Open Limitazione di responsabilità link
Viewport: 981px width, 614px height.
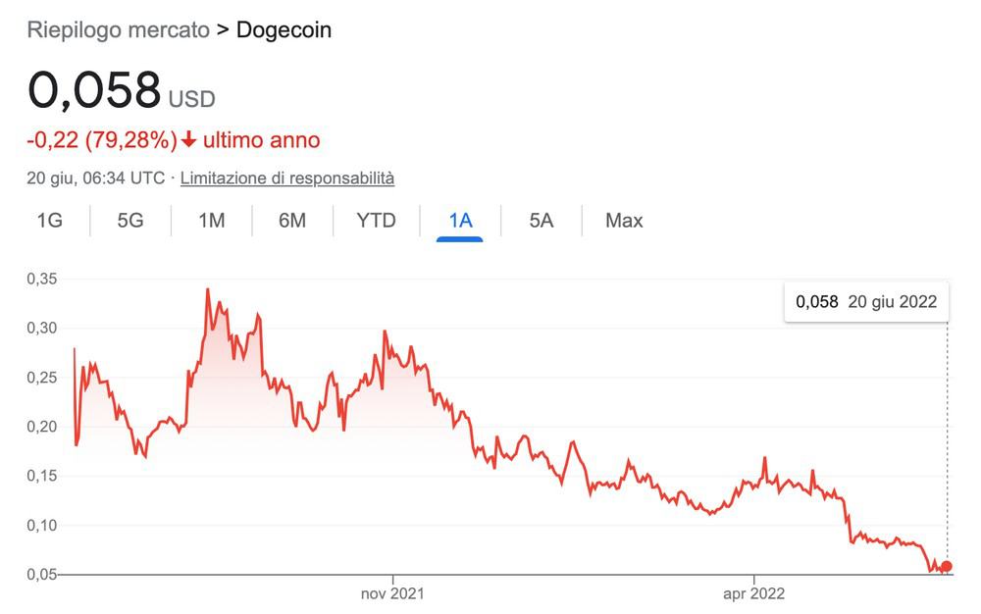[287, 179]
